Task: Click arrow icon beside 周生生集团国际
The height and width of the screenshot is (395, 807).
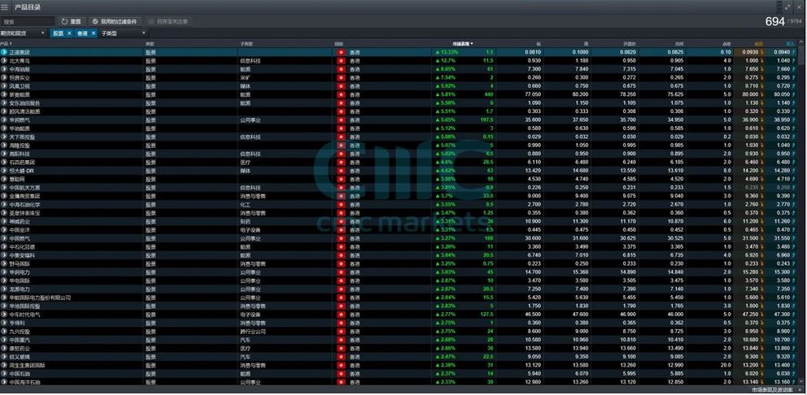Action: point(4,365)
